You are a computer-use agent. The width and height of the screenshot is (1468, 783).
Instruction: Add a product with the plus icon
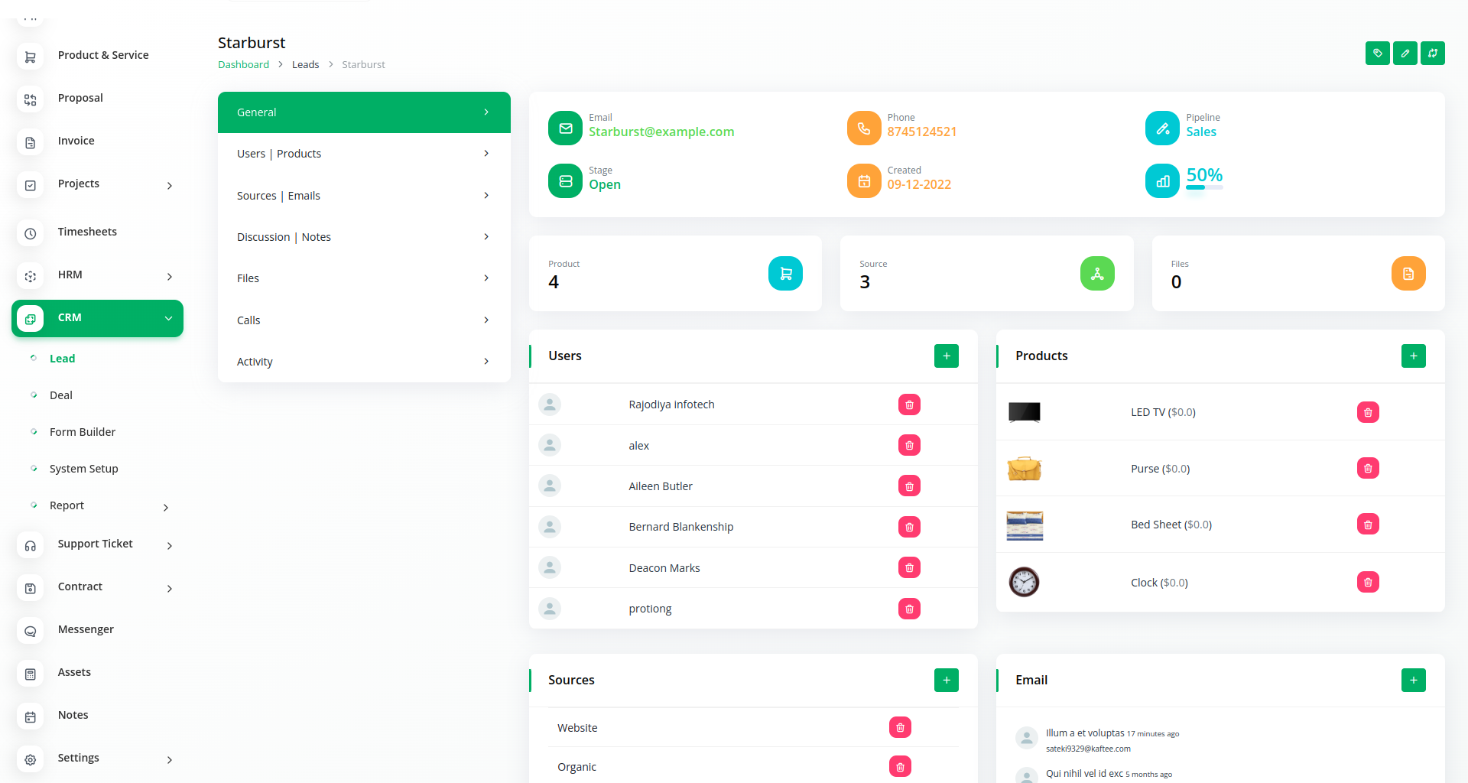(x=1413, y=356)
